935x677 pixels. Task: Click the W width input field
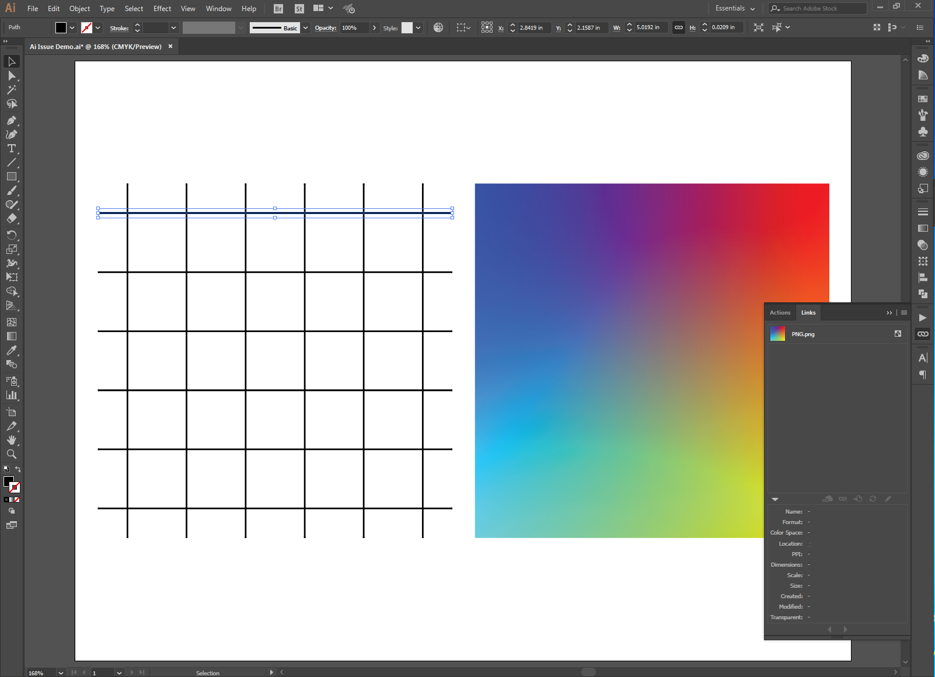(650, 27)
